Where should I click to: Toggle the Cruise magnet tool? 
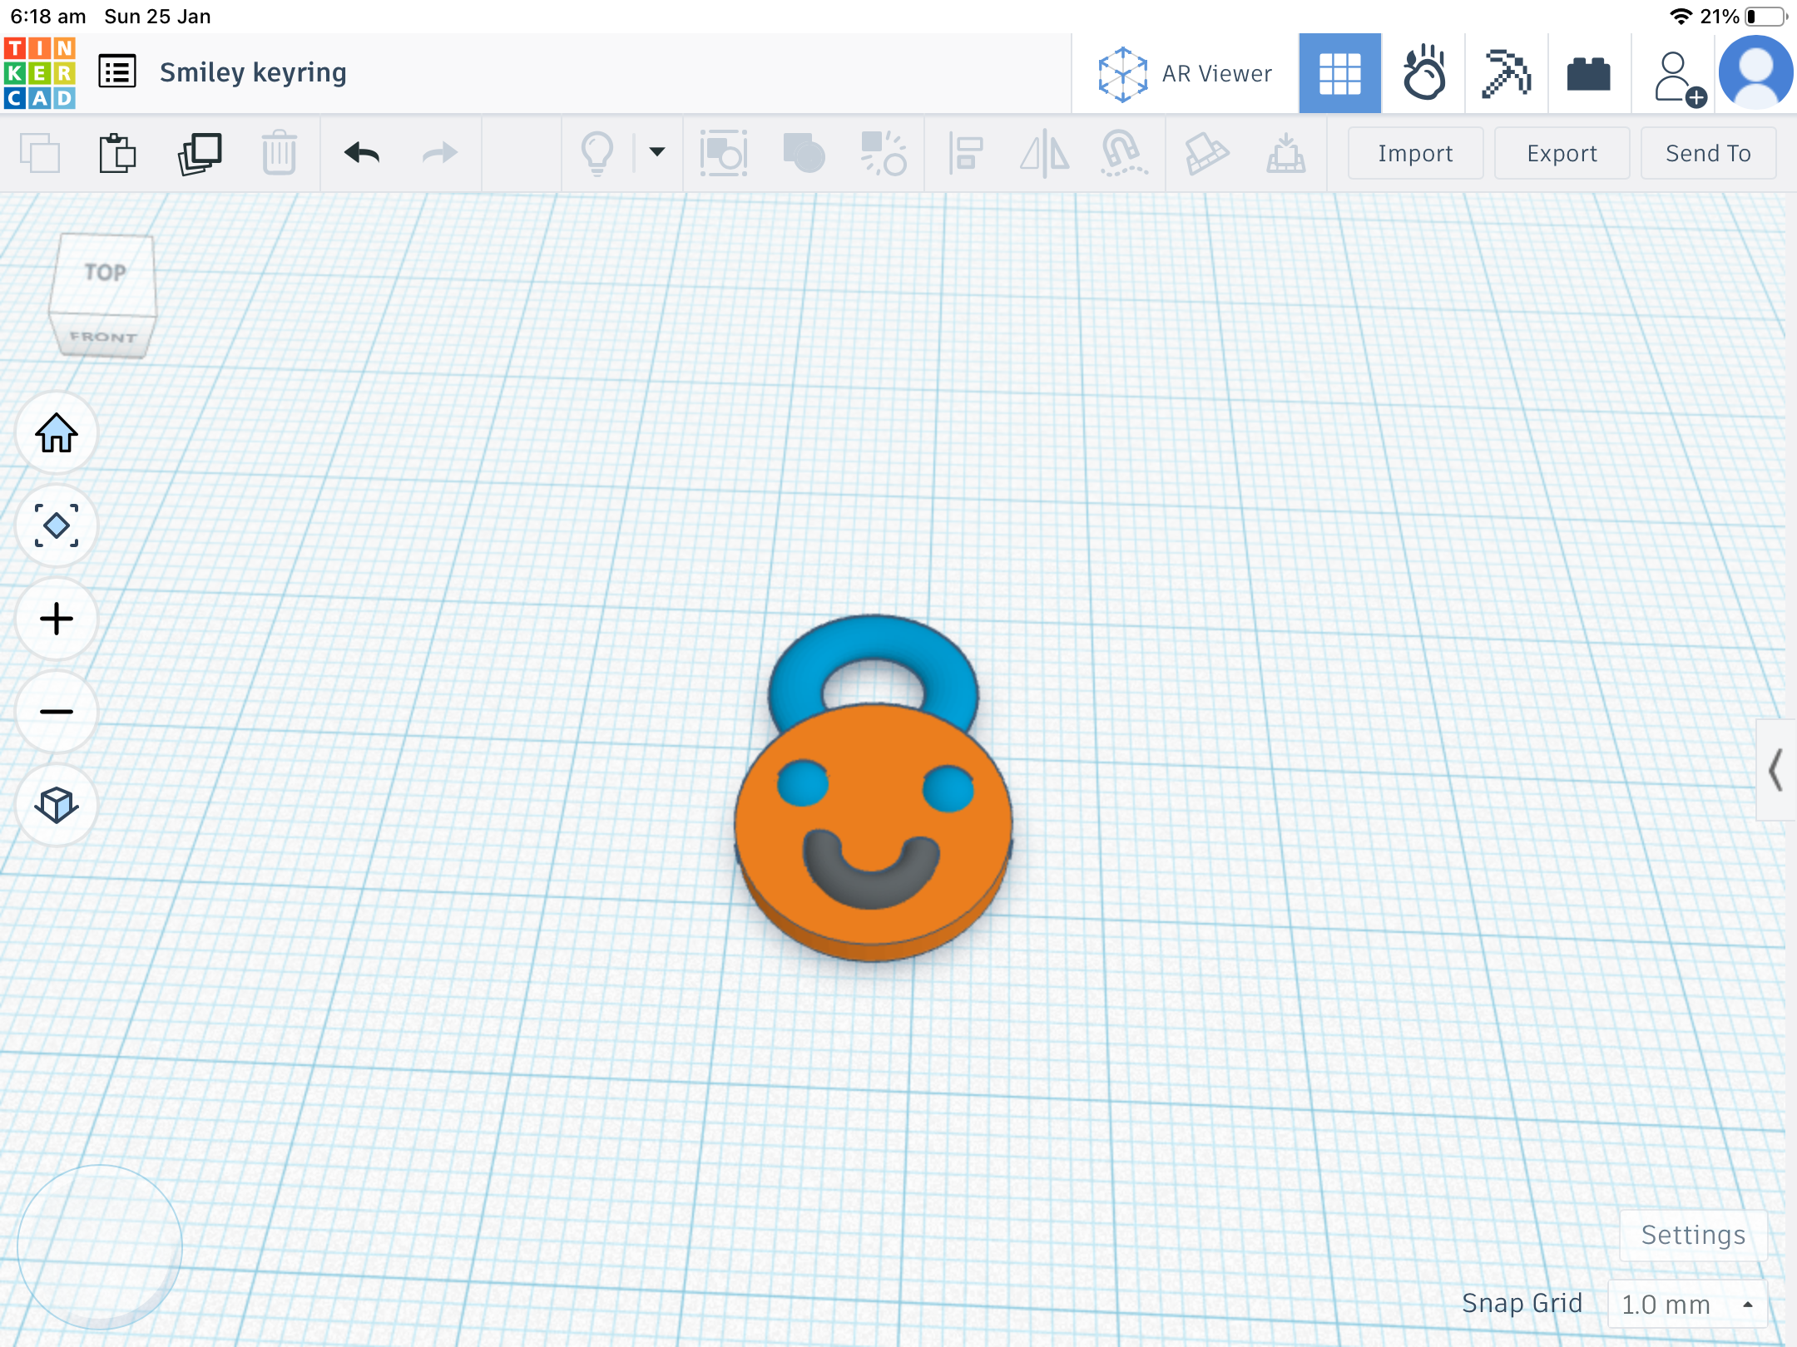pyautogui.click(x=1123, y=153)
